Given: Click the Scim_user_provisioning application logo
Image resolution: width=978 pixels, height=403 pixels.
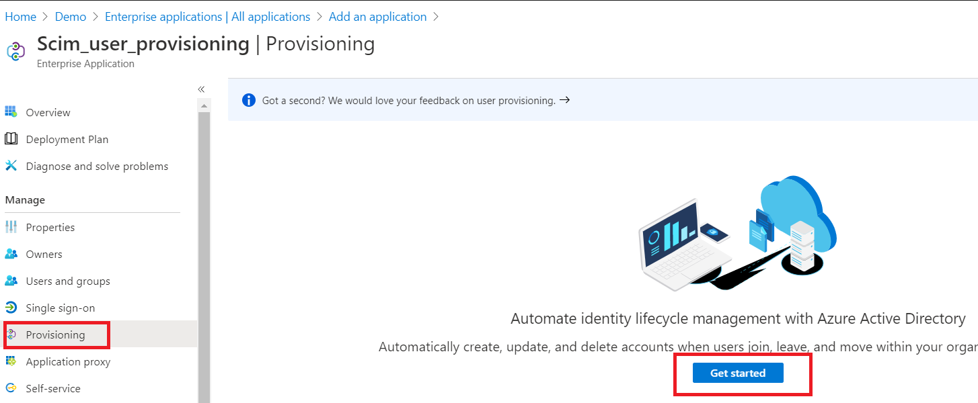Looking at the screenshot, I should pyautogui.click(x=15, y=50).
